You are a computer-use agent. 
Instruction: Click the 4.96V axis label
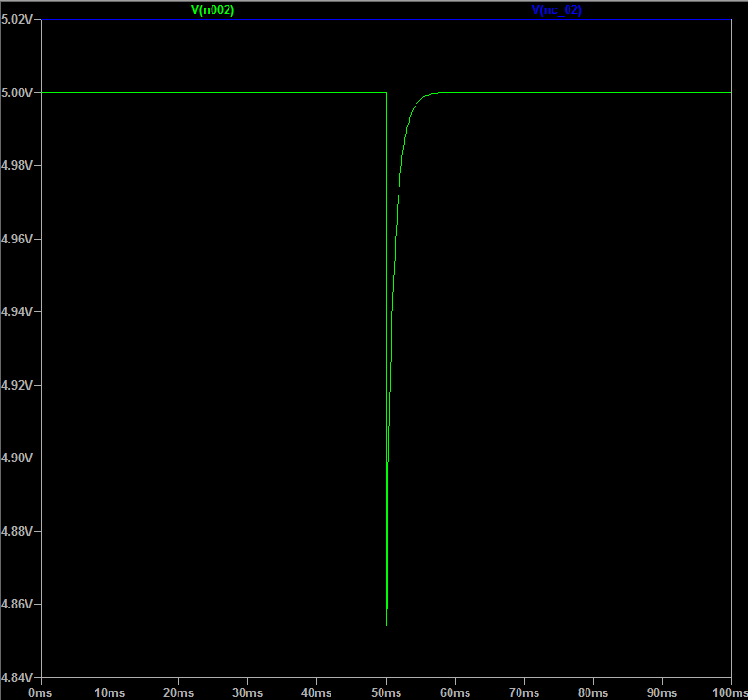[x=17, y=239]
